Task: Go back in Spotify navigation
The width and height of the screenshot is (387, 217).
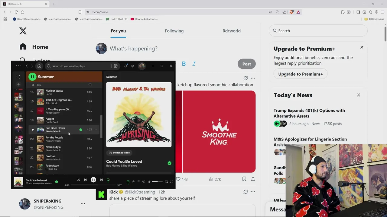Action: tap(27, 66)
